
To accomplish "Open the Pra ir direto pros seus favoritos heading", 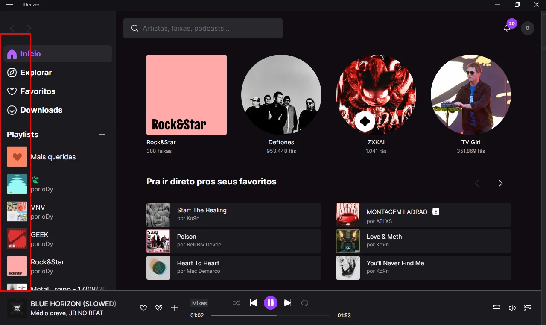I will point(211,182).
